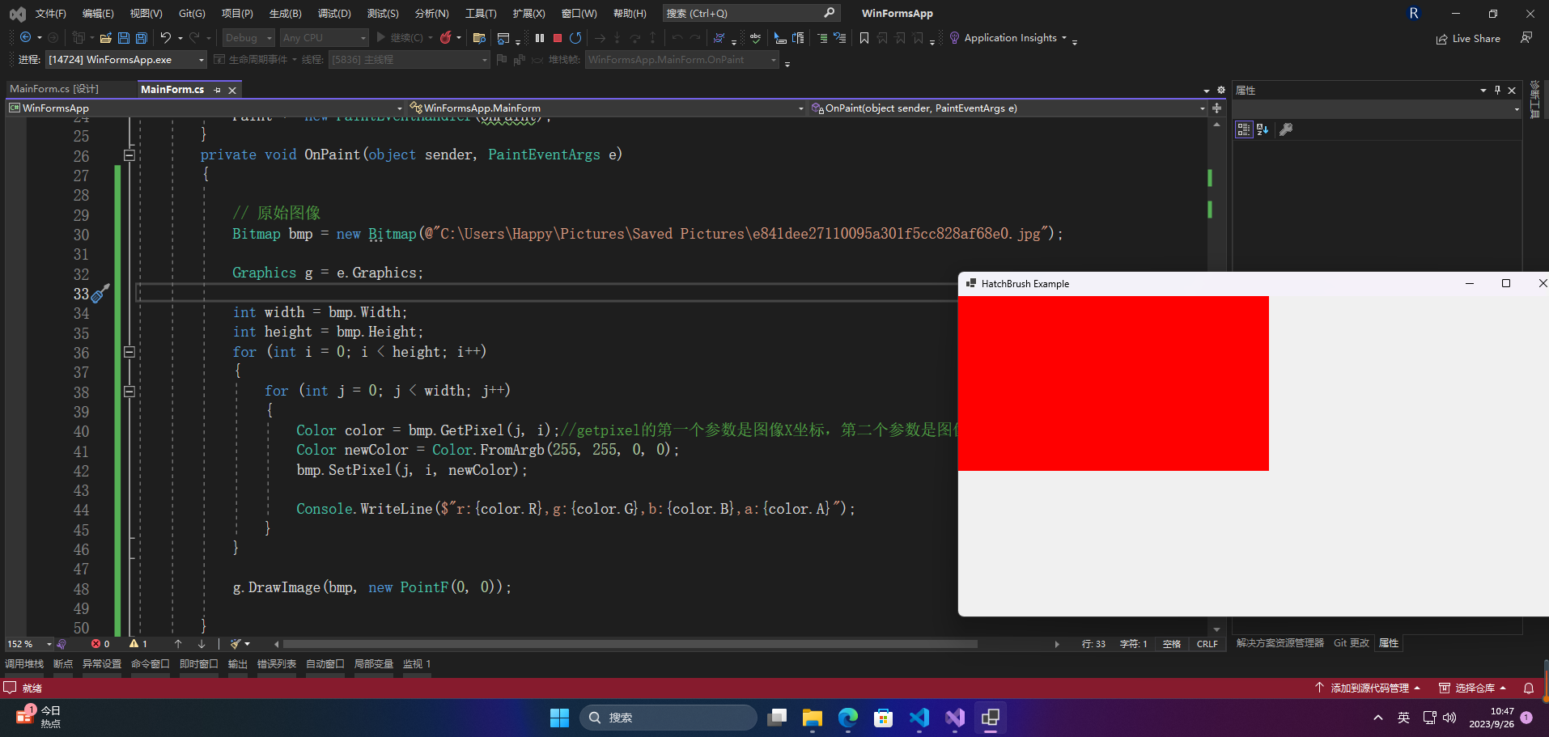Open the Git(G) menu
1549x737 pixels.
[x=192, y=14]
